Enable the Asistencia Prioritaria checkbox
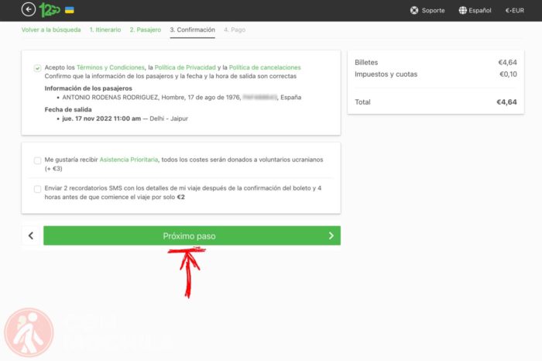This screenshot has width=542, height=361. (x=37, y=160)
